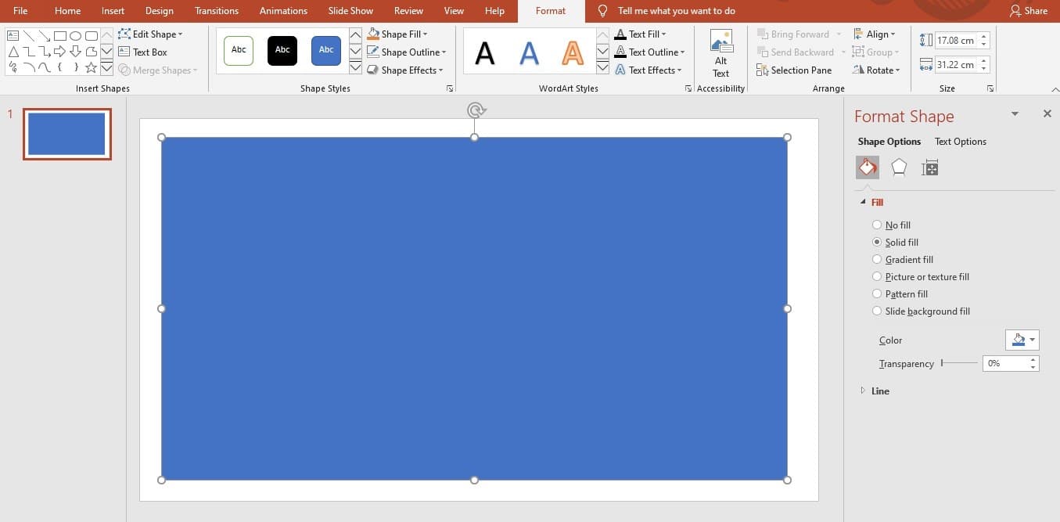Click the Share button

point(1028,11)
